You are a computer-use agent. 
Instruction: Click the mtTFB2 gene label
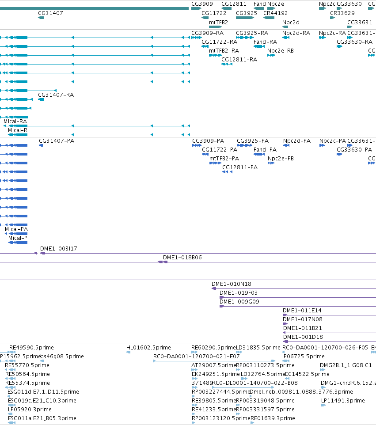[219, 22]
